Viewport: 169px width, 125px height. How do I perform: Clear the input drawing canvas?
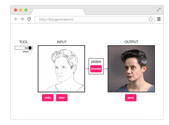click(x=62, y=98)
